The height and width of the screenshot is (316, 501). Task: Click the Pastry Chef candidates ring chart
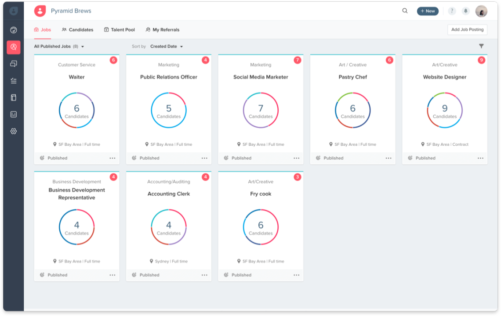pos(352,110)
